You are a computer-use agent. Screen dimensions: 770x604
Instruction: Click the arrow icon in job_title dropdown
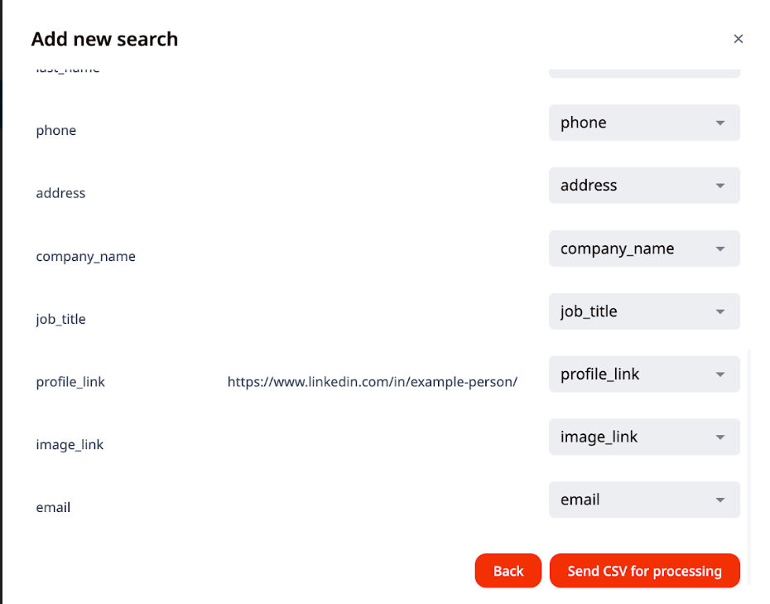coord(720,312)
